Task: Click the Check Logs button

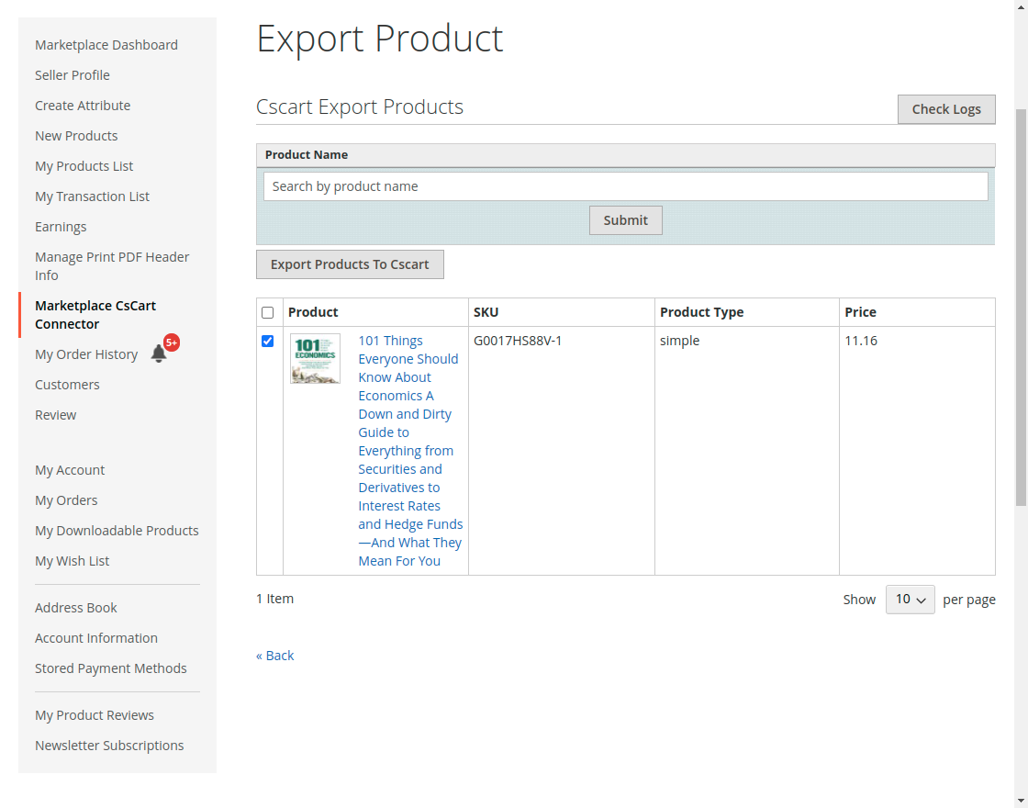Action: [x=945, y=109]
